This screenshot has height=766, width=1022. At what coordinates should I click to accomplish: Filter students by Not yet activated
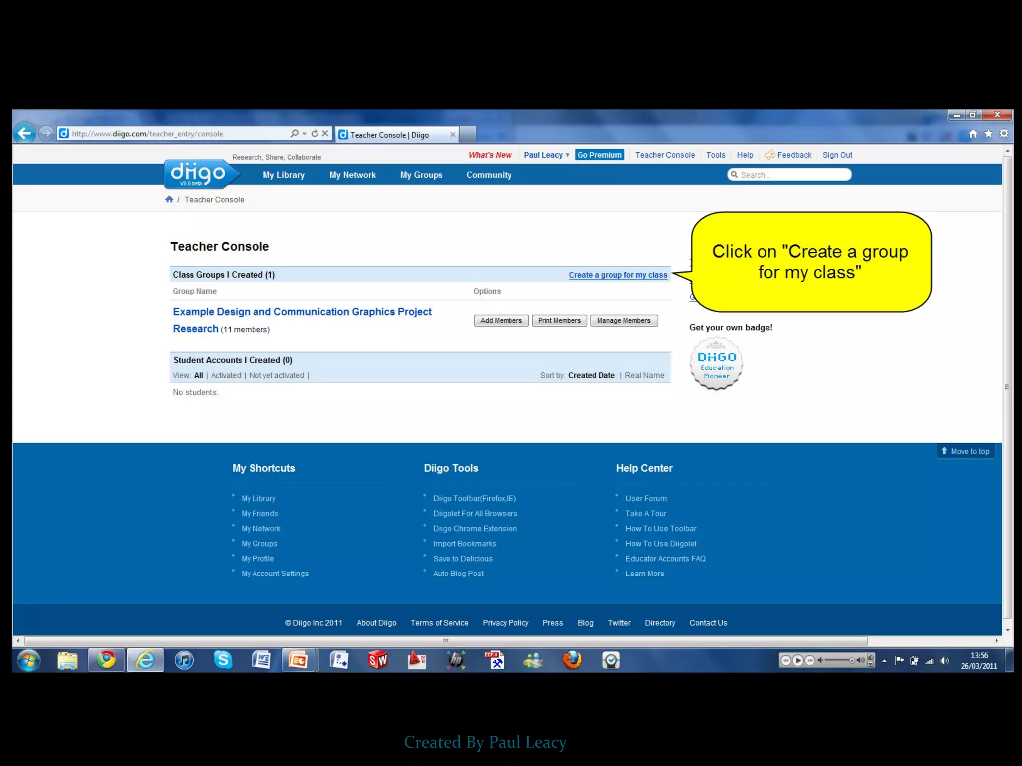276,375
